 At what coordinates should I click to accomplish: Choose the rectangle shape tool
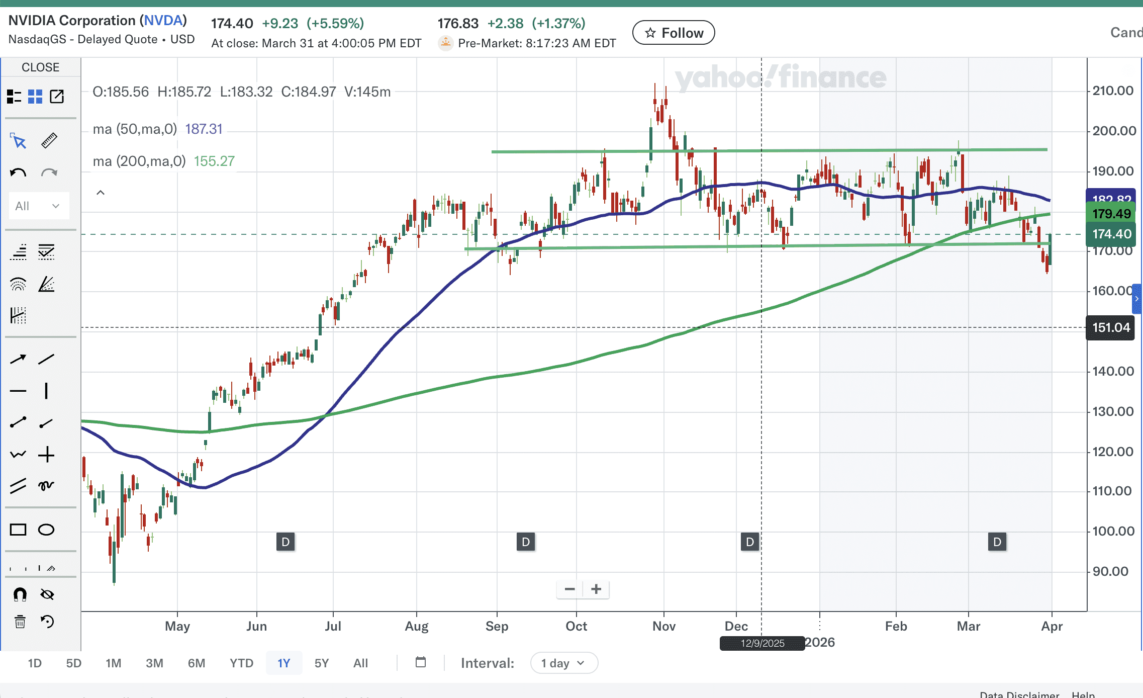point(18,530)
